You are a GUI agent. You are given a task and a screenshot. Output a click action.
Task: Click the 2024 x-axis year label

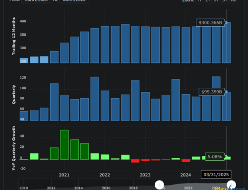186,175
